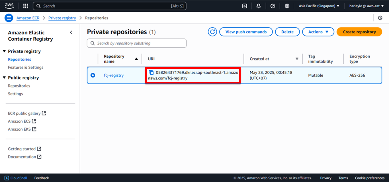Open the notifications bell
This screenshot has height=182, width=389.
(x=259, y=6)
